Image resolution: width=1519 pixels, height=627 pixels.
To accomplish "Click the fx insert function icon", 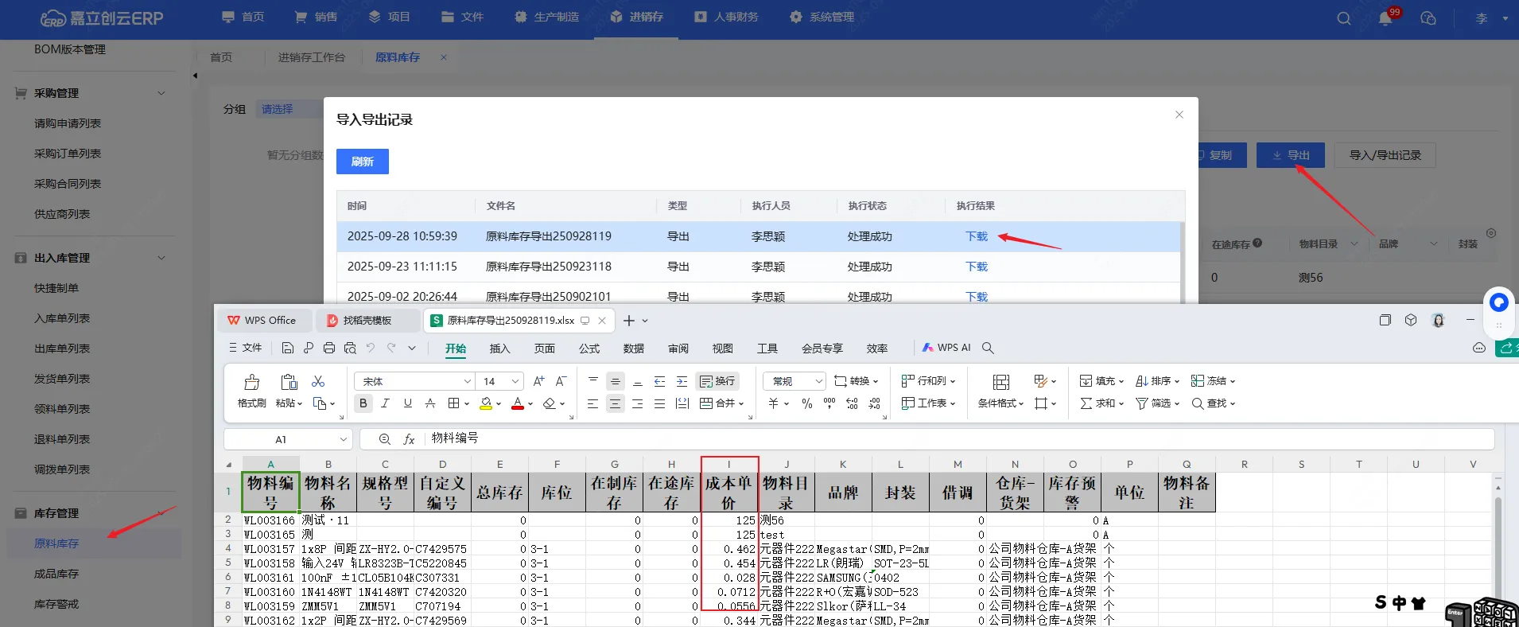I will (410, 439).
